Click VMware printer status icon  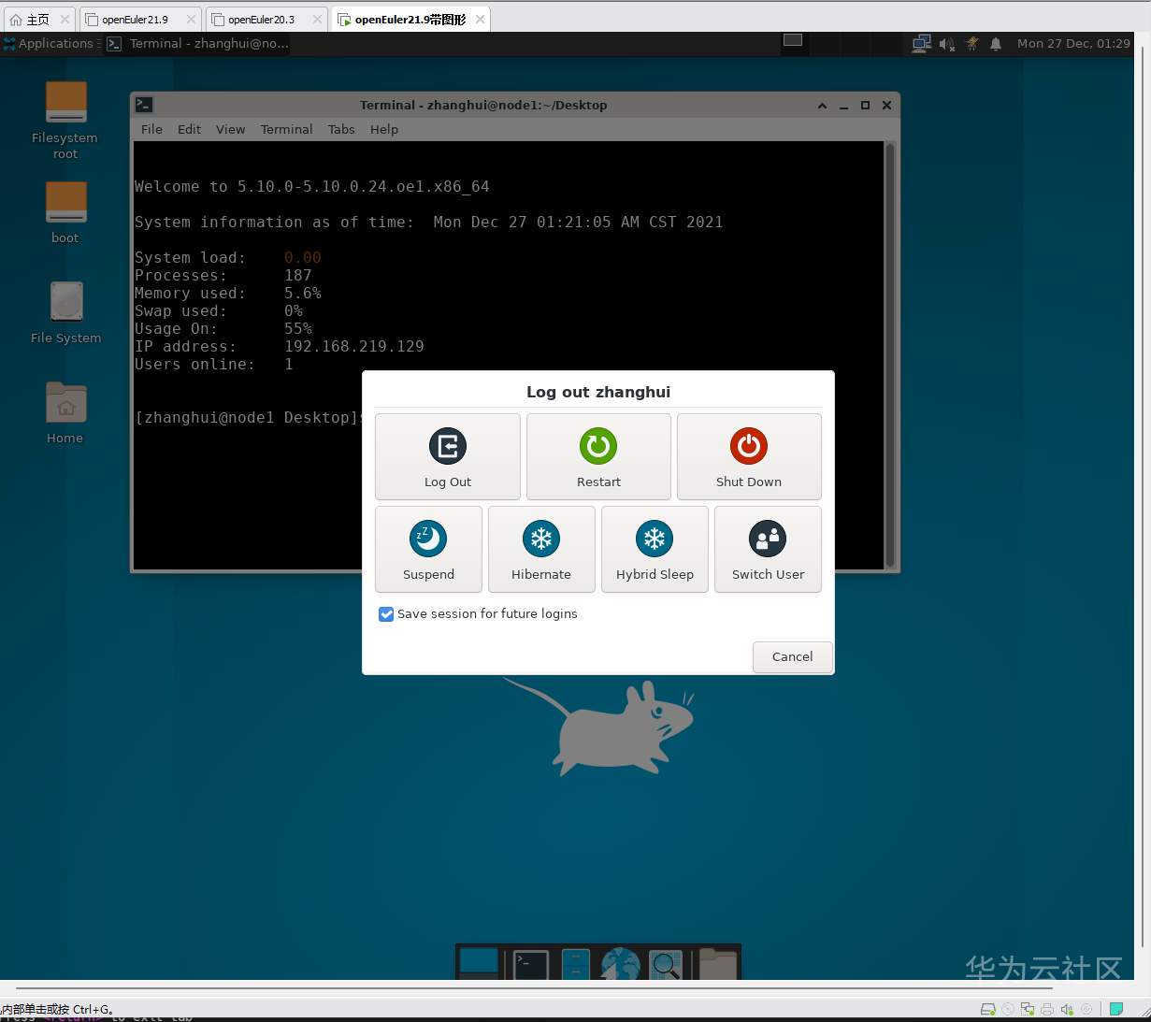pos(1047,1009)
